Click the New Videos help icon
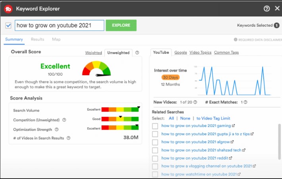282x179 pixels. 195,102
